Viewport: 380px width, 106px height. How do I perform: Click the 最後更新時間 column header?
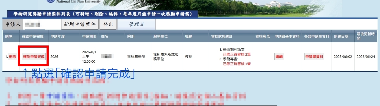tap(366, 36)
